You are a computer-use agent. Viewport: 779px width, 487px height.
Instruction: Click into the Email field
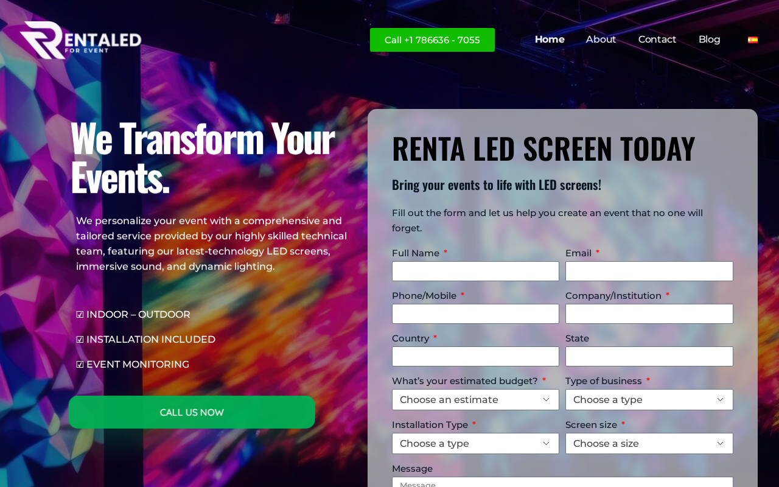pos(649,272)
